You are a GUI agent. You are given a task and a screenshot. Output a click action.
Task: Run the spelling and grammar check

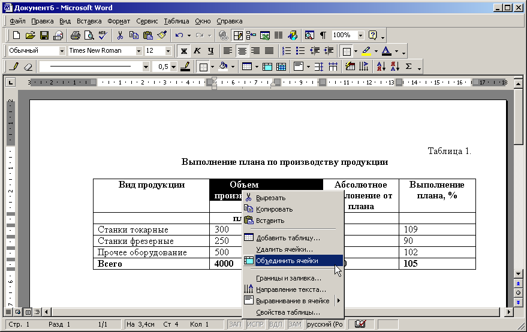point(103,35)
